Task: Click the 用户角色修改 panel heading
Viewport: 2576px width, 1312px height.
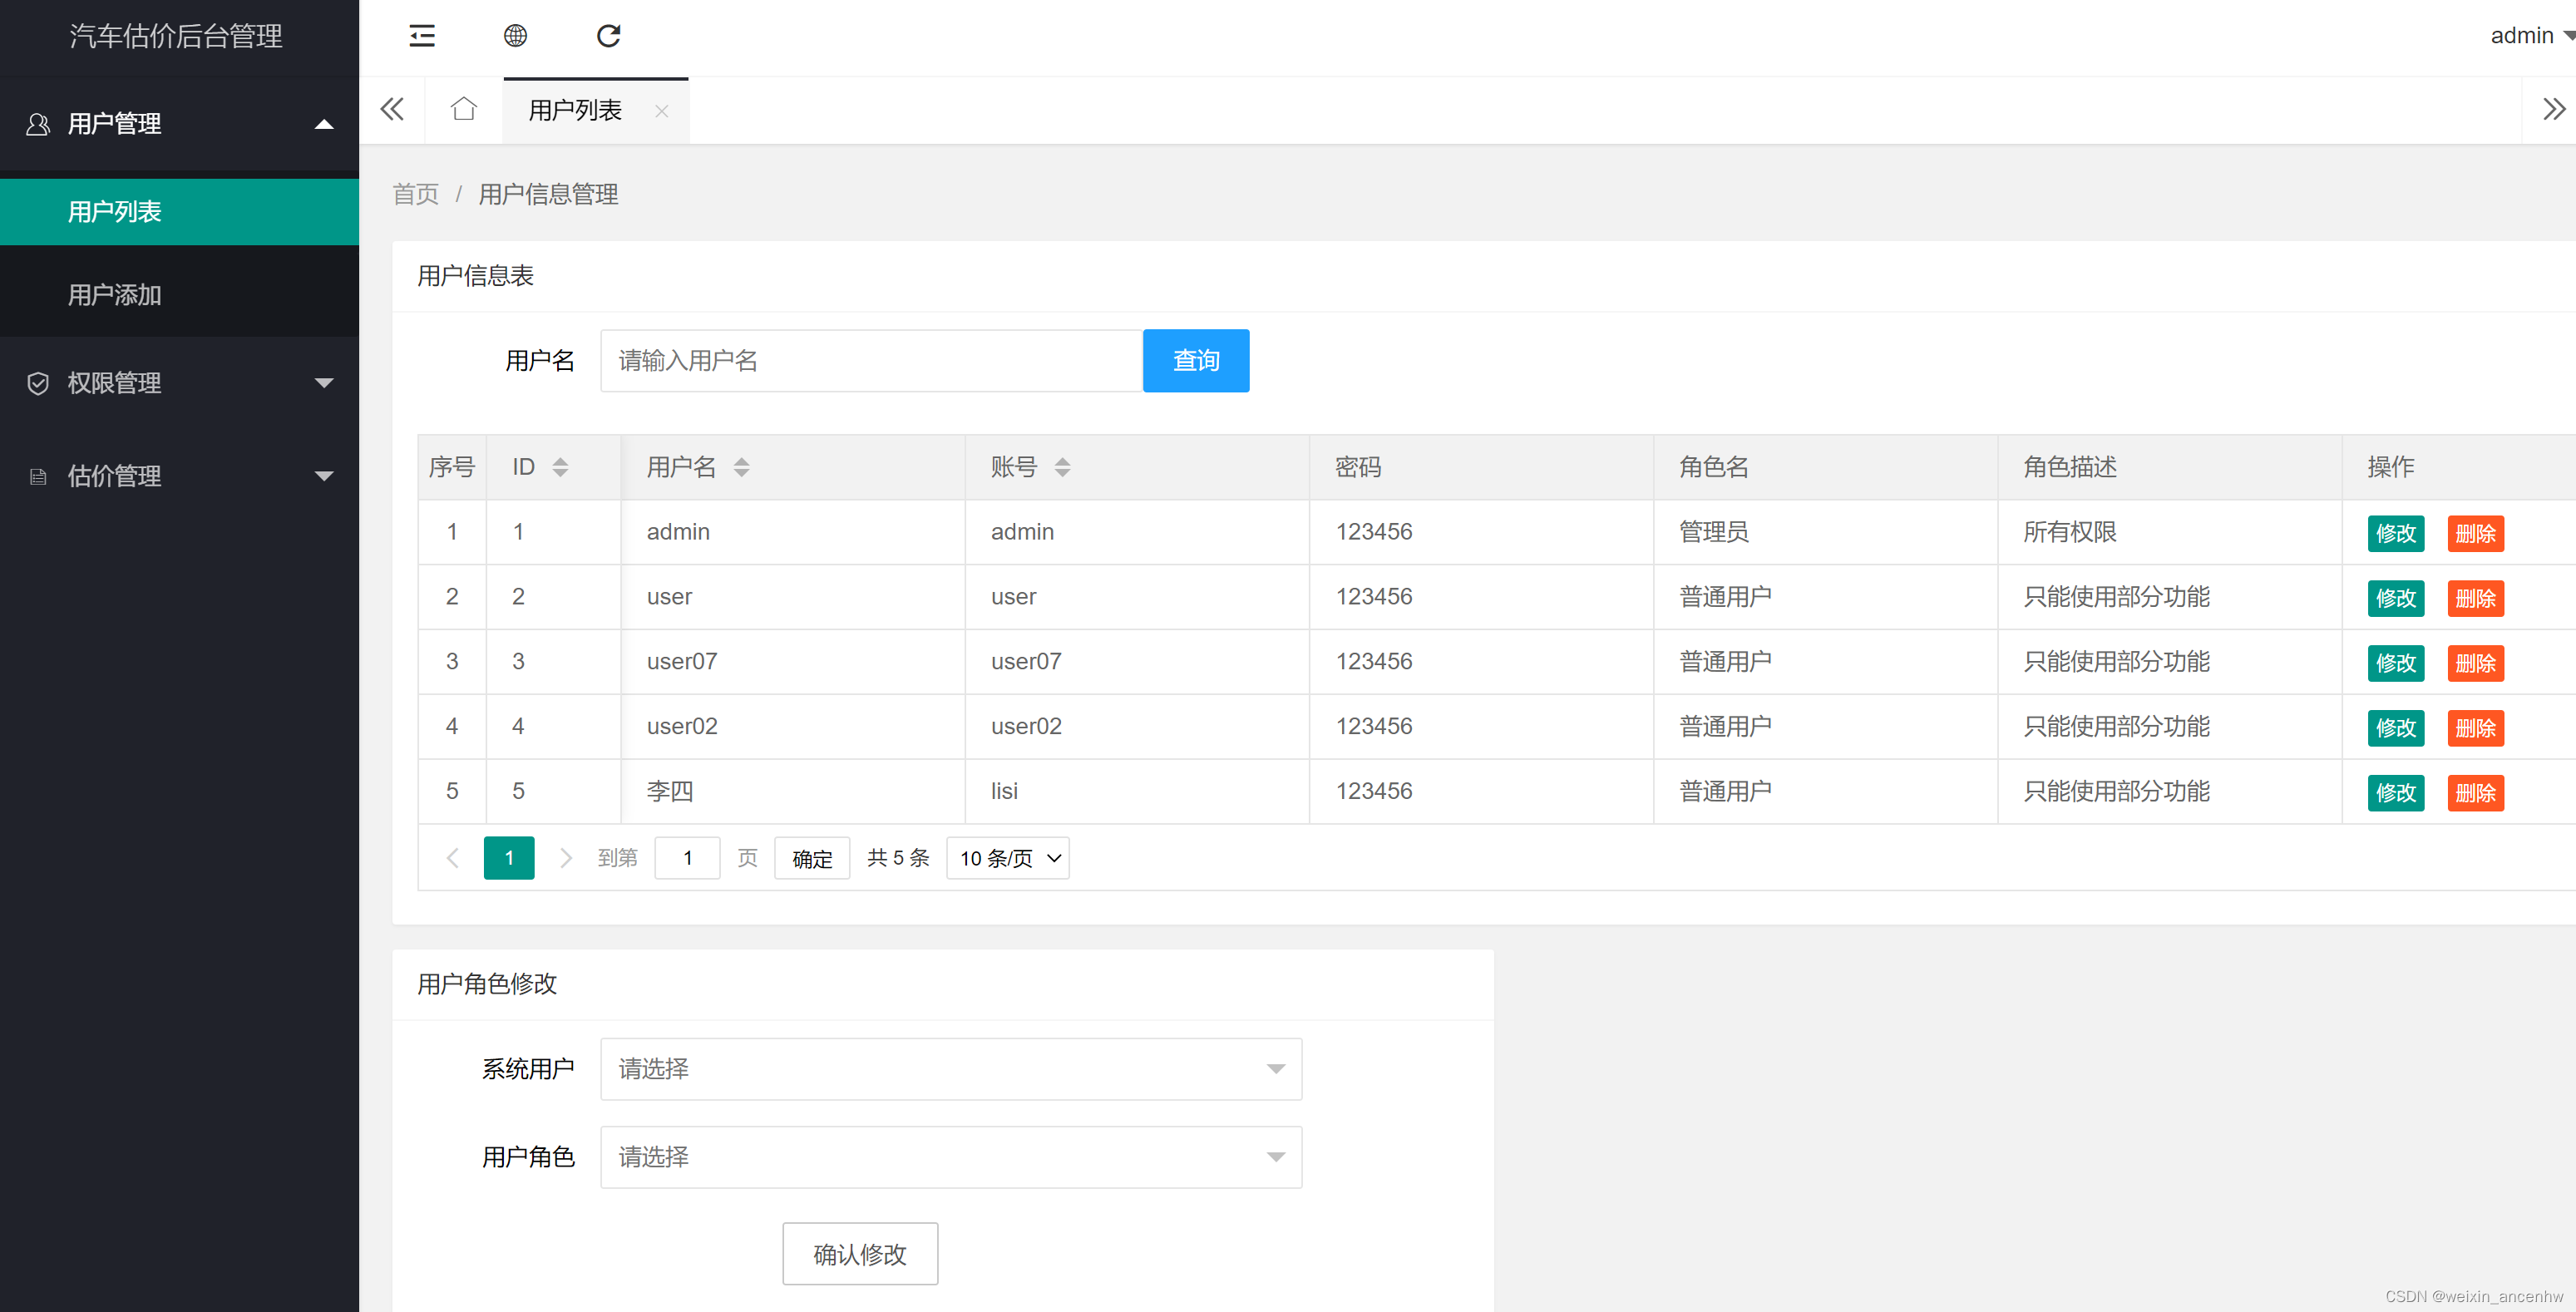Action: (487, 984)
